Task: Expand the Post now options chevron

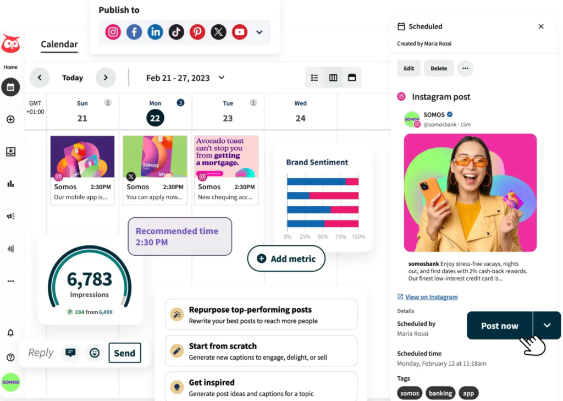Action: click(547, 326)
